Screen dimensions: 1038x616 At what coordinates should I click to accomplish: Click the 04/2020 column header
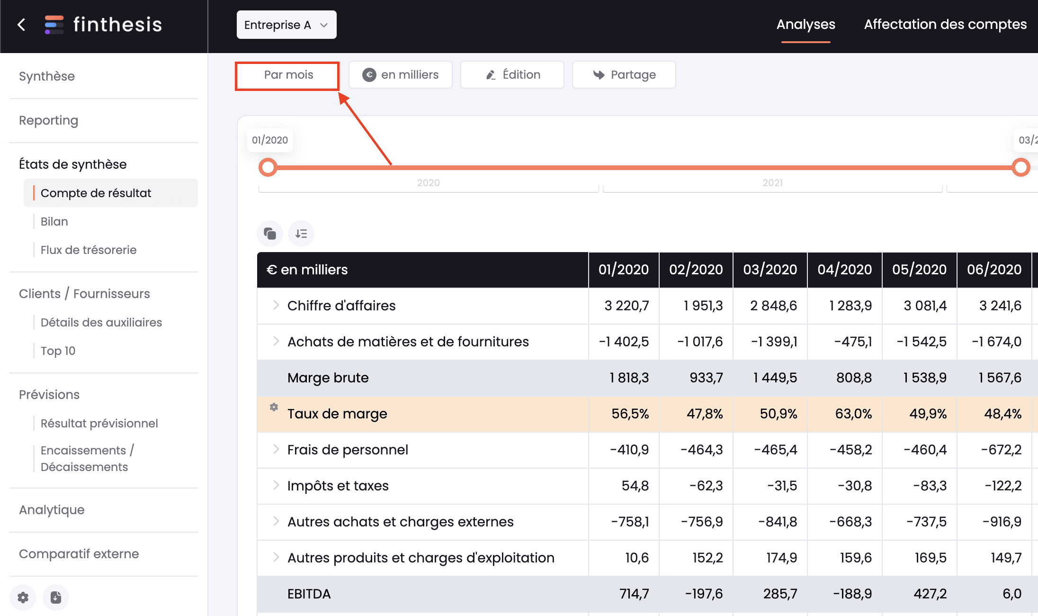click(x=845, y=270)
